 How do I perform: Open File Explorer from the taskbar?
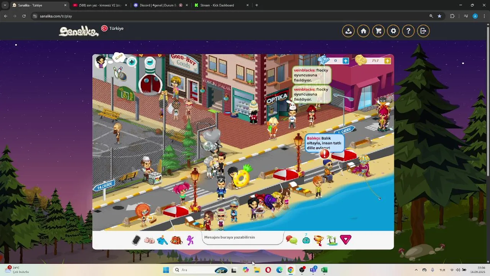tap(257, 270)
